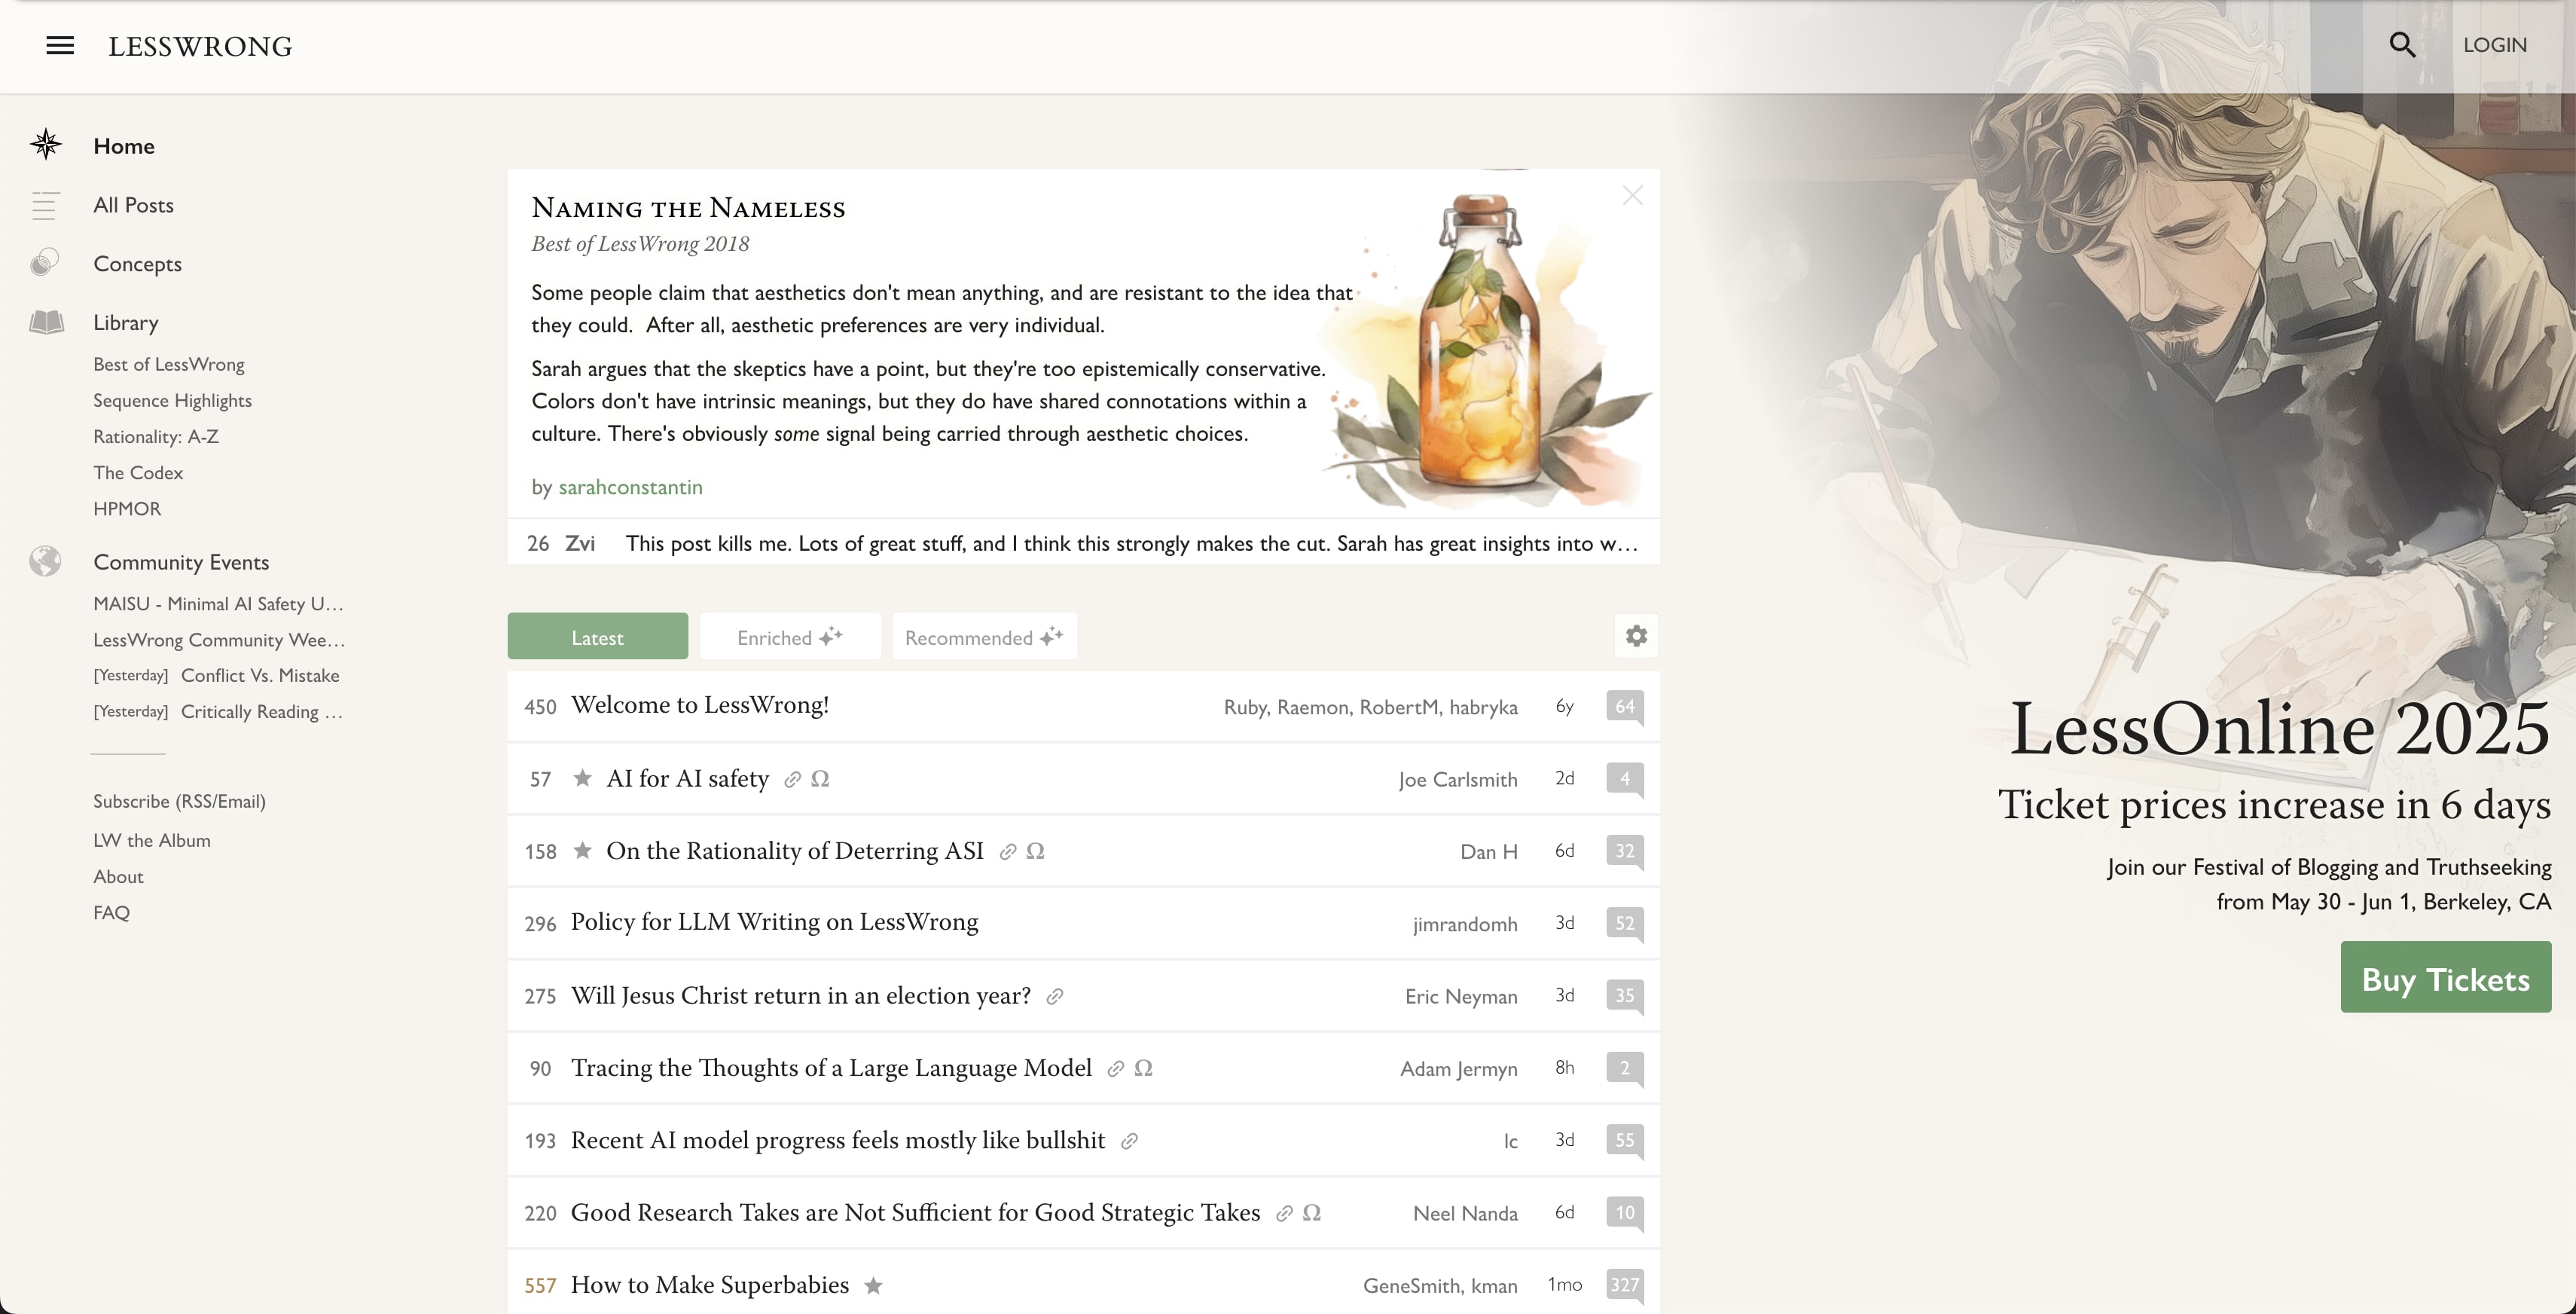This screenshot has width=2576, height=1314.
Task: Click Omega icon next to Deterring ASI post
Action: (x=1035, y=851)
